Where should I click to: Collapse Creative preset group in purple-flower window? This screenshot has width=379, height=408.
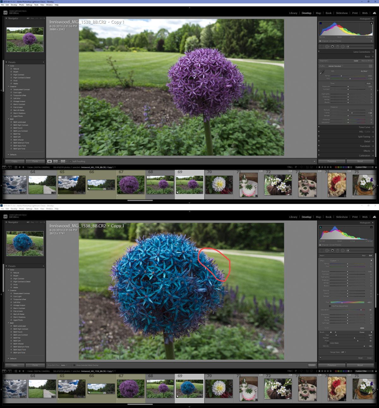point(9,87)
